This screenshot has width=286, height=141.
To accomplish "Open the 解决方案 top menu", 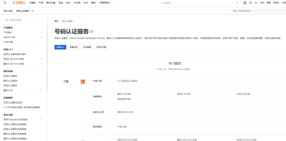I will tap(51, 3).
